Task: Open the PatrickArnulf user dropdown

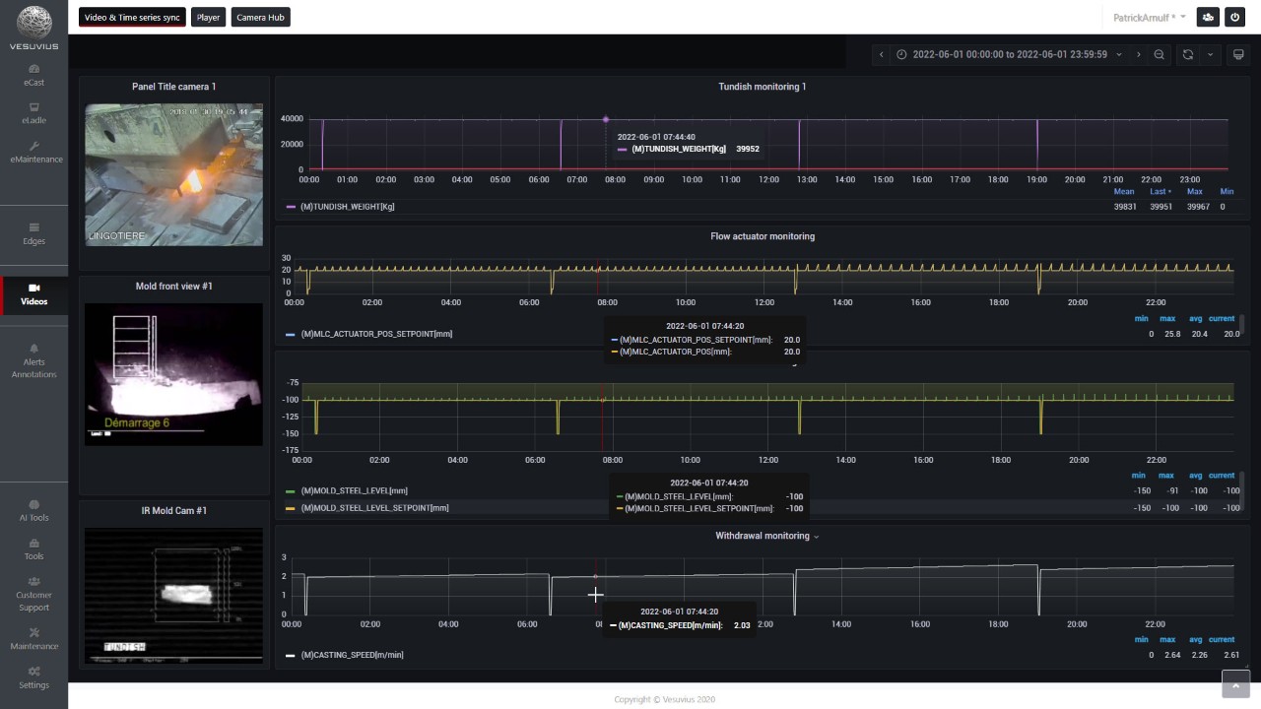Action: click(1149, 18)
